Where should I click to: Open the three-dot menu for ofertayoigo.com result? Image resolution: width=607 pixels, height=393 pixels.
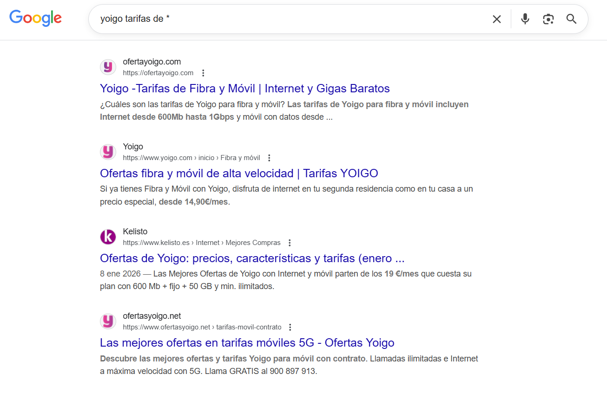point(203,72)
